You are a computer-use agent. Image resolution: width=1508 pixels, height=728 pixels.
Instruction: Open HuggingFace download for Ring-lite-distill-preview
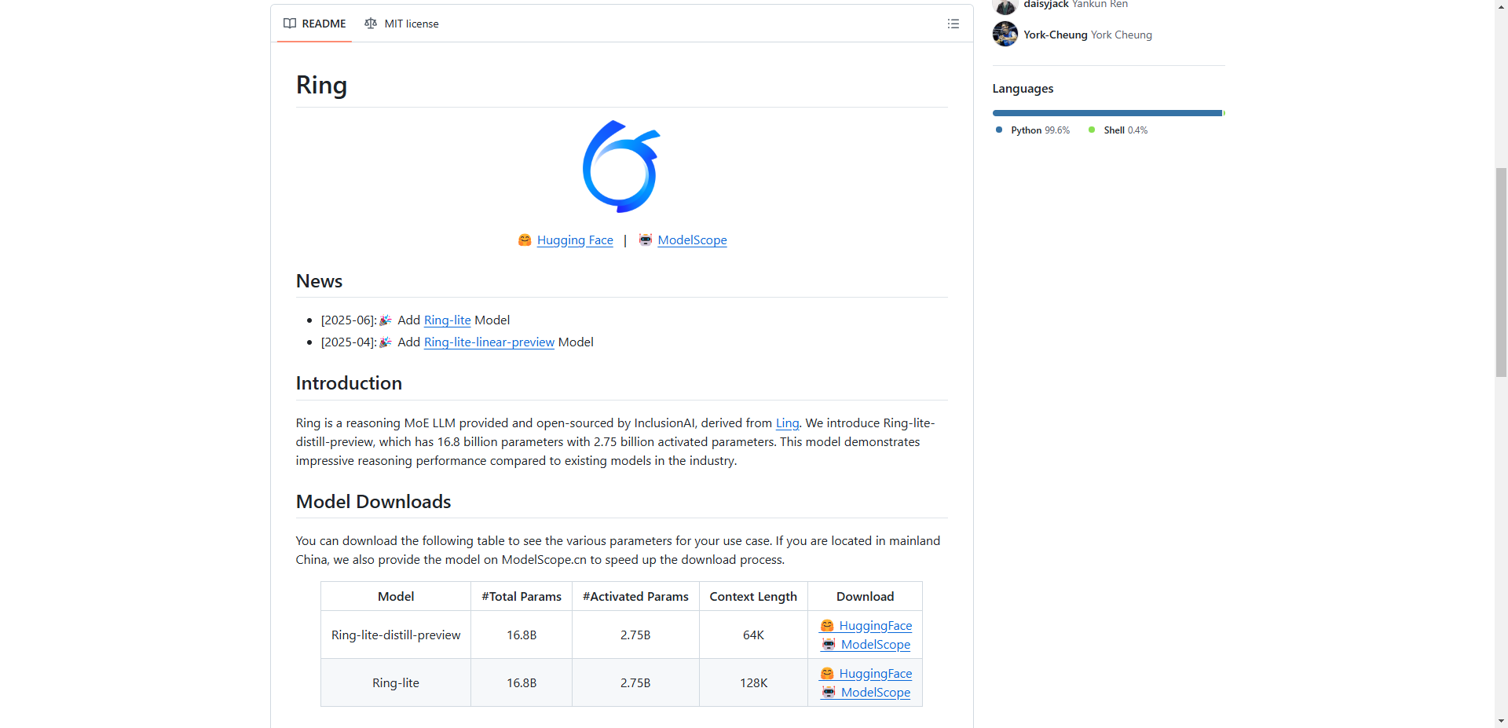point(875,626)
